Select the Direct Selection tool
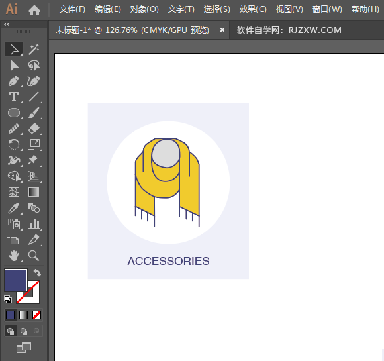The height and width of the screenshot is (361, 384). (14, 66)
